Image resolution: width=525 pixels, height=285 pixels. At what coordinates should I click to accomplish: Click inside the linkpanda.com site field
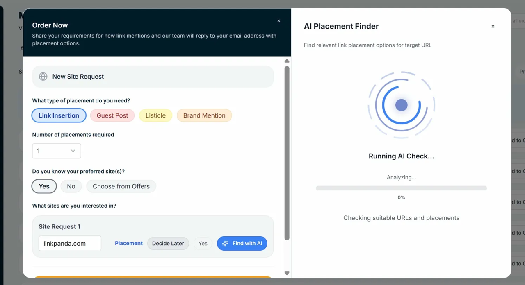coord(70,243)
